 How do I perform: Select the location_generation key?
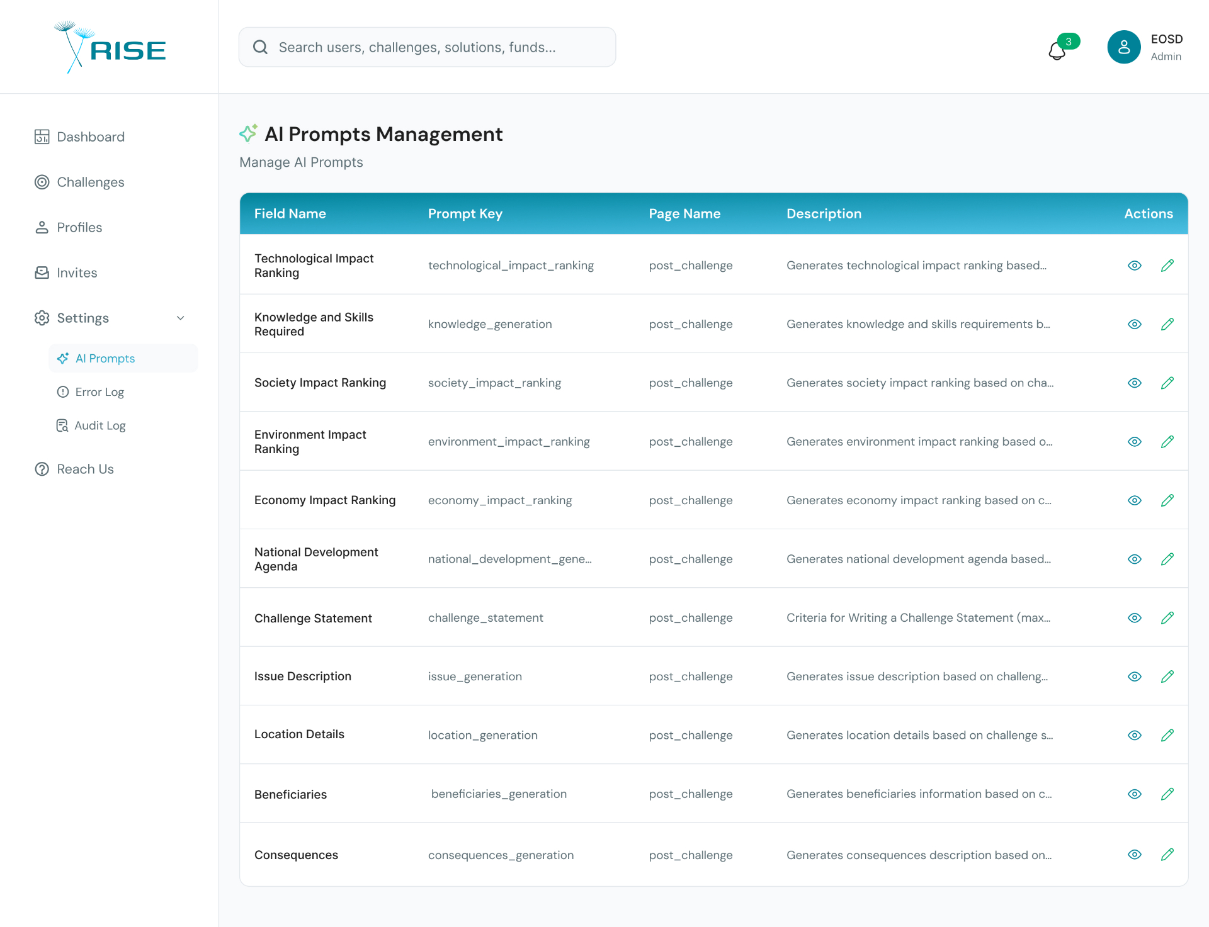click(483, 735)
